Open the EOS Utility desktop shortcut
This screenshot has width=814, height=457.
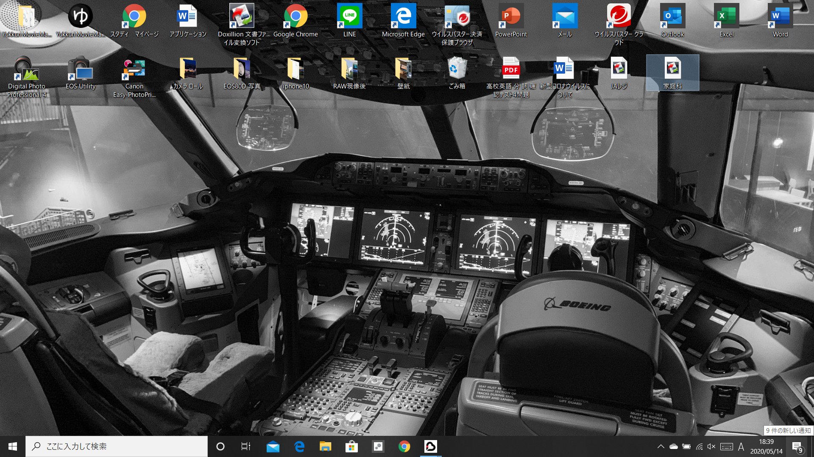pos(81,73)
